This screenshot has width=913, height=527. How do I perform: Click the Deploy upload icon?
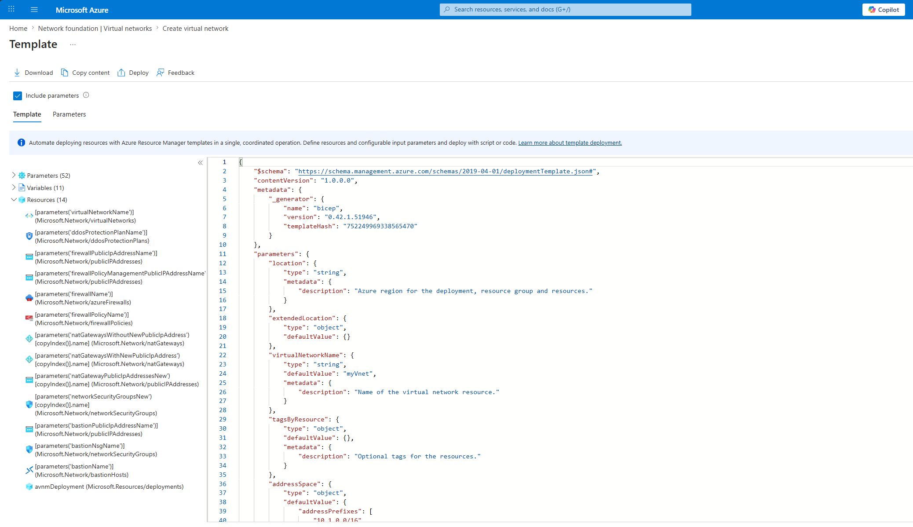tap(121, 73)
